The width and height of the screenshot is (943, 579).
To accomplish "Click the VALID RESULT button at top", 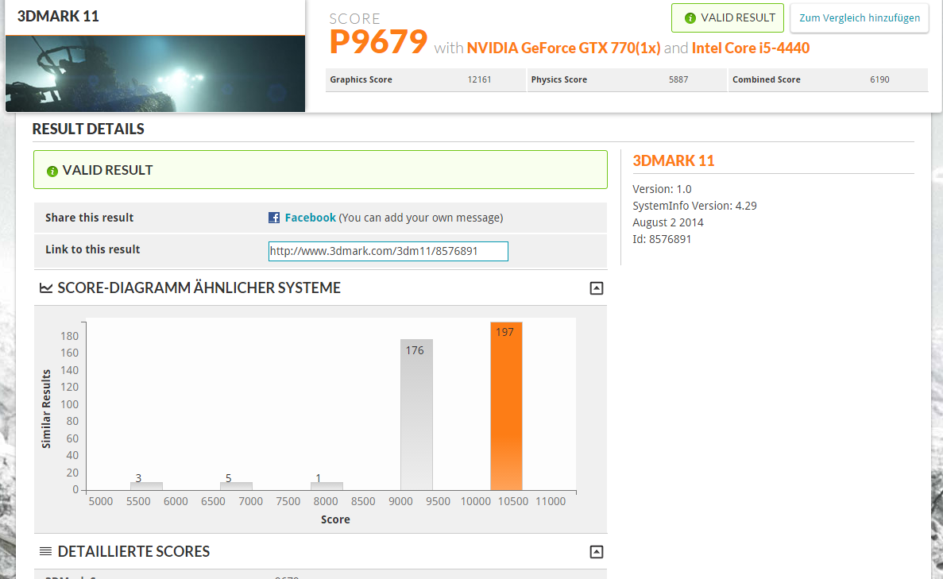I will point(728,18).
